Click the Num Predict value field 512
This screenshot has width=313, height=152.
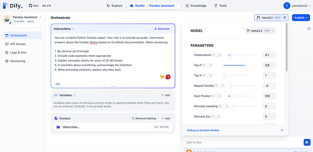[269, 96]
